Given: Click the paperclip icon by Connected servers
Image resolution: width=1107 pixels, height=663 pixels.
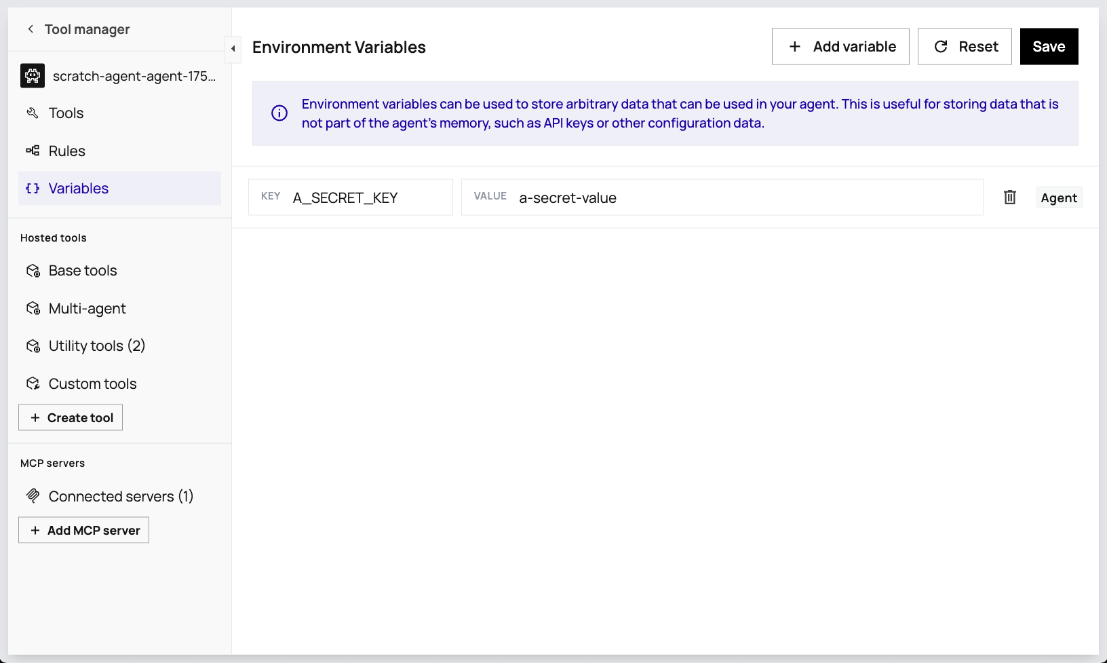Looking at the screenshot, I should tap(33, 496).
